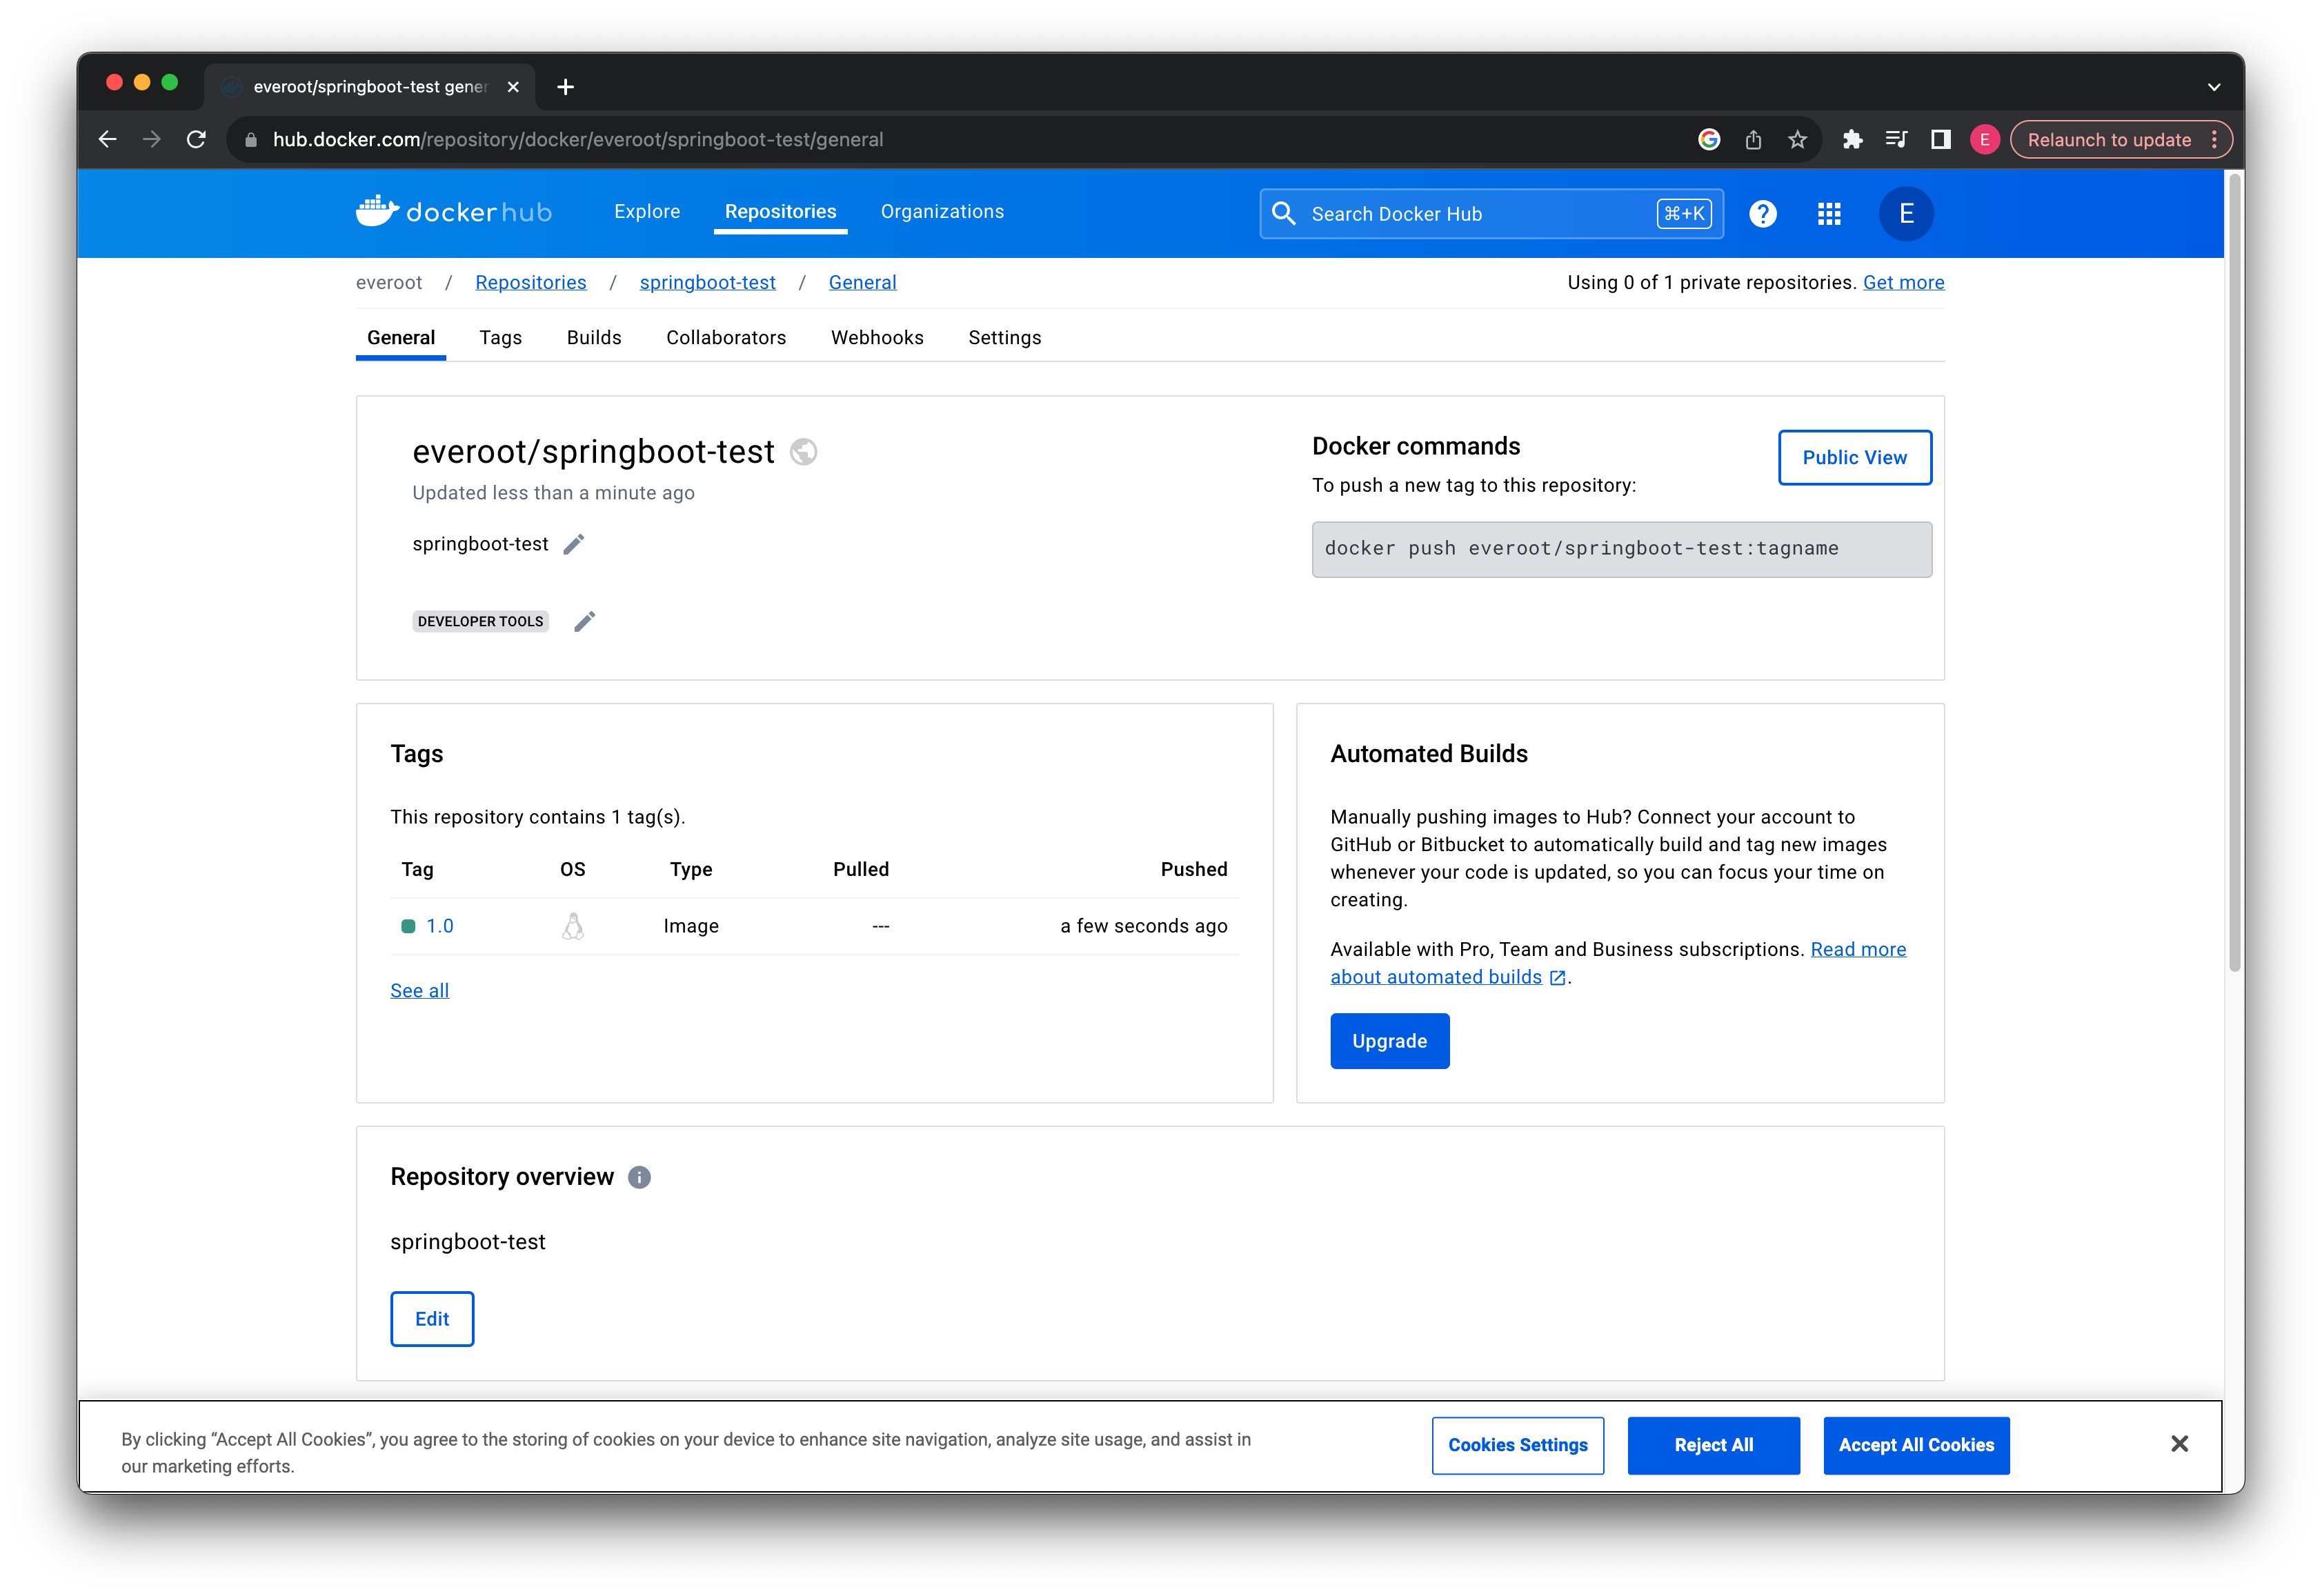Click the share icon in address bar
The image size is (2322, 1596).
(1753, 140)
